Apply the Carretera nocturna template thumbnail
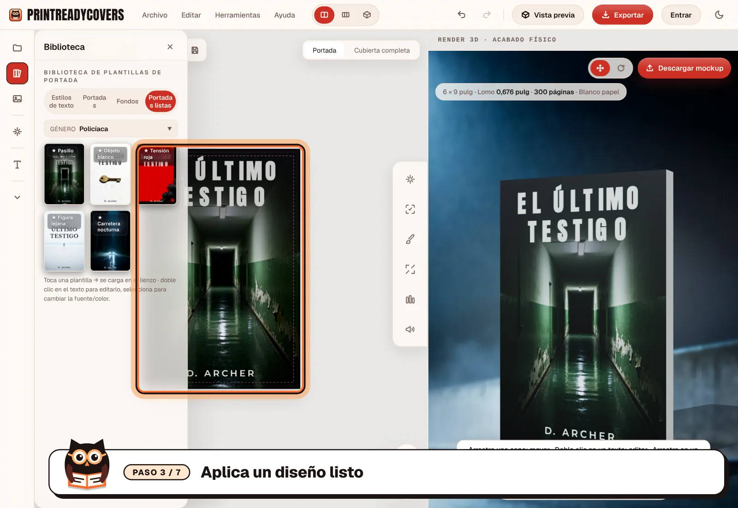Viewport: 738px width, 508px height. point(111,241)
